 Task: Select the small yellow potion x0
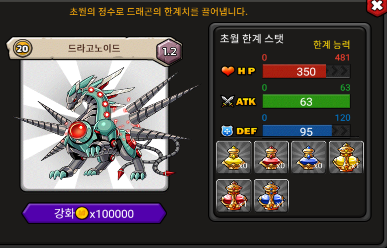pyautogui.click(x=234, y=158)
